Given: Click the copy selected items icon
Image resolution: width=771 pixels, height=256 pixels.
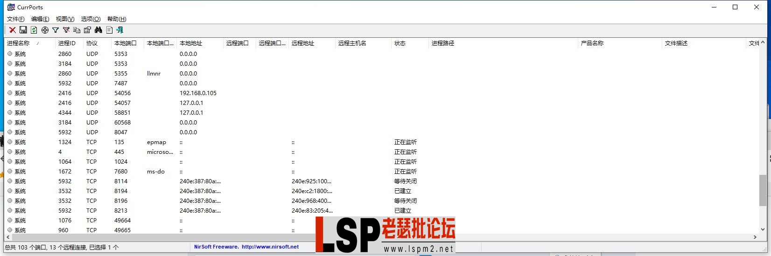Looking at the screenshot, I should coord(77,30).
